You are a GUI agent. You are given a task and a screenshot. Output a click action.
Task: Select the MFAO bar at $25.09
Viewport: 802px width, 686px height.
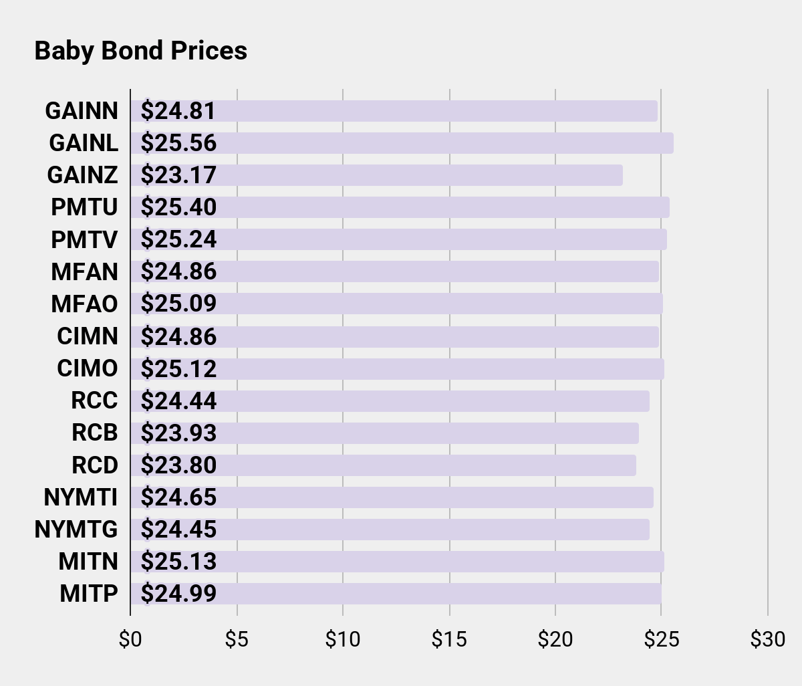pos(397,304)
